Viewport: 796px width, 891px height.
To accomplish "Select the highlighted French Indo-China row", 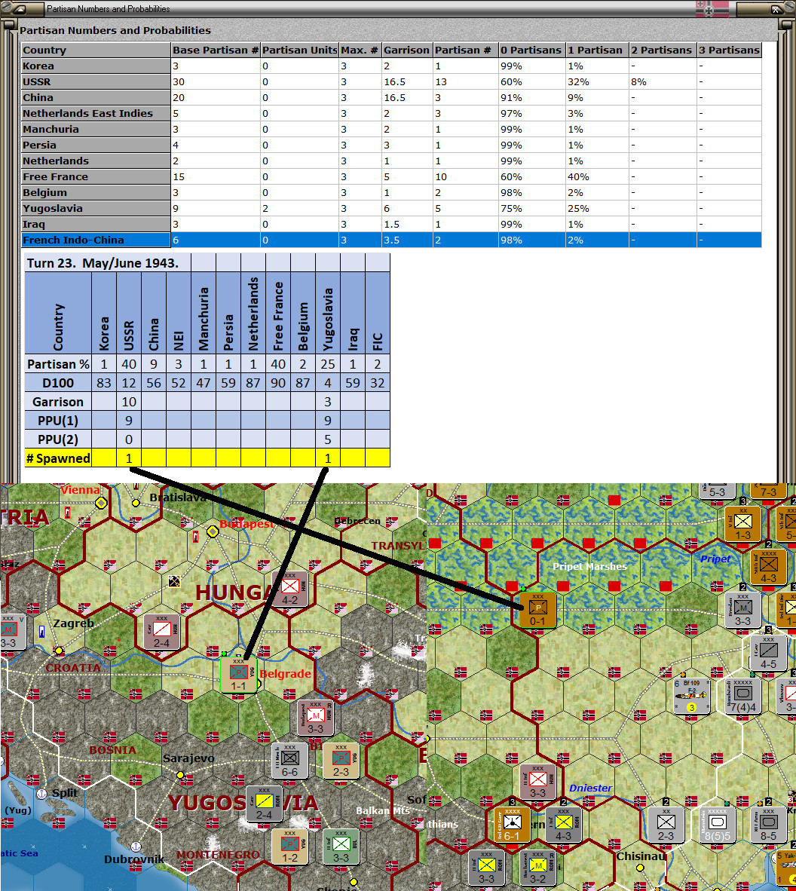I will click(391, 240).
